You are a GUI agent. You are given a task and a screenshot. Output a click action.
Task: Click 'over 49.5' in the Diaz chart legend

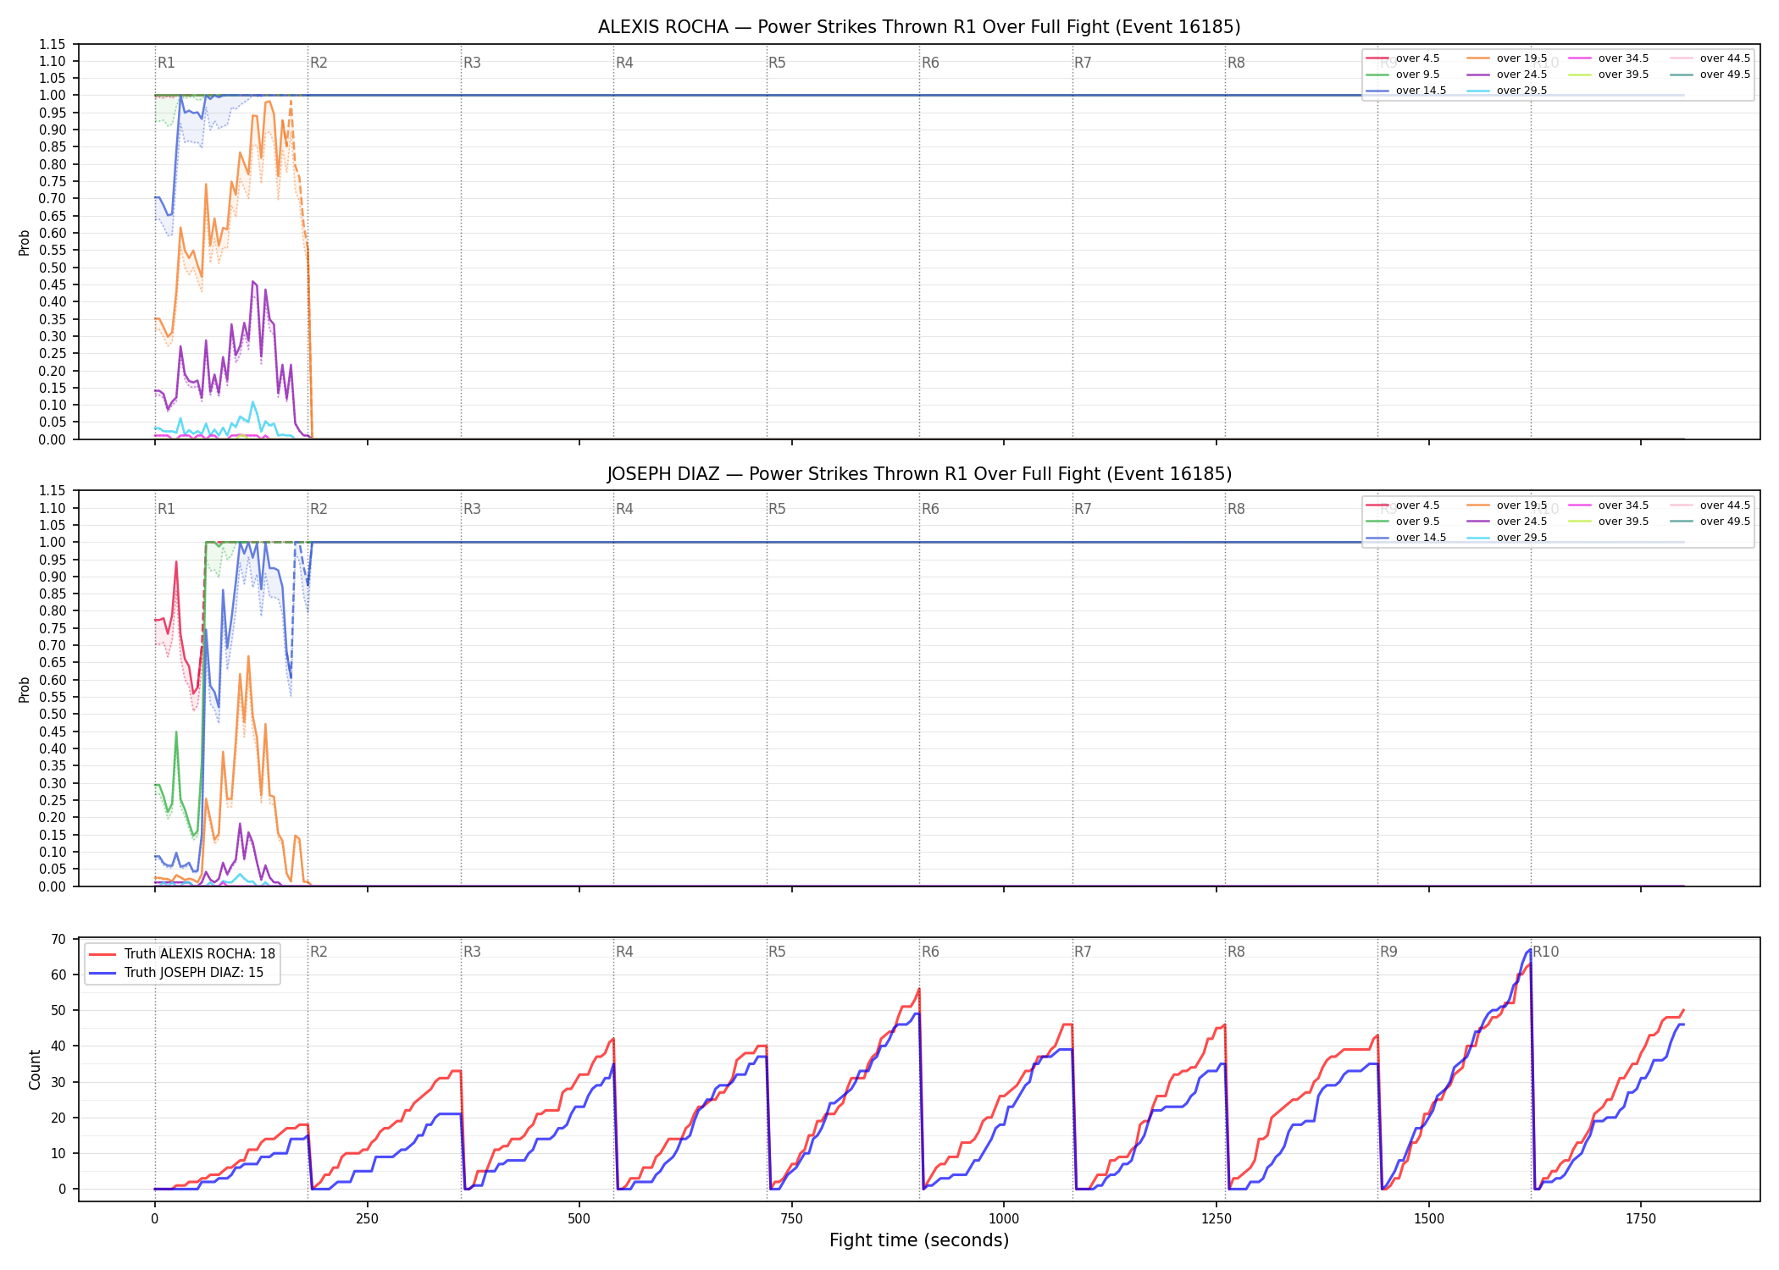[x=1725, y=522]
